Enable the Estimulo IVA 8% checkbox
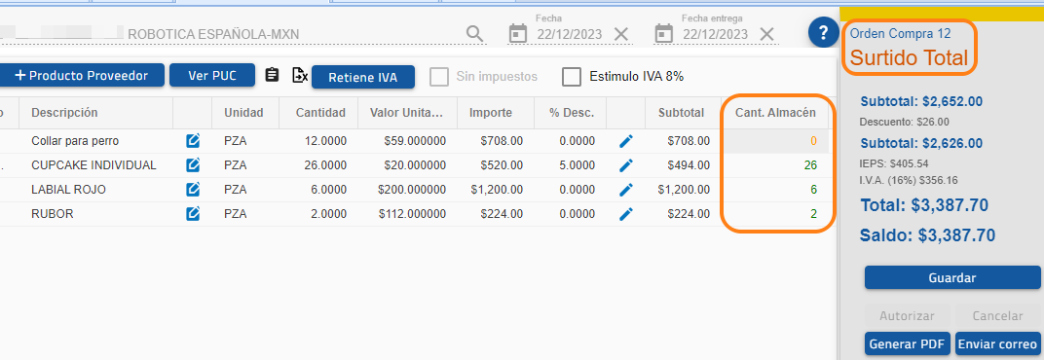The height and width of the screenshot is (360, 1044). pyautogui.click(x=572, y=77)
